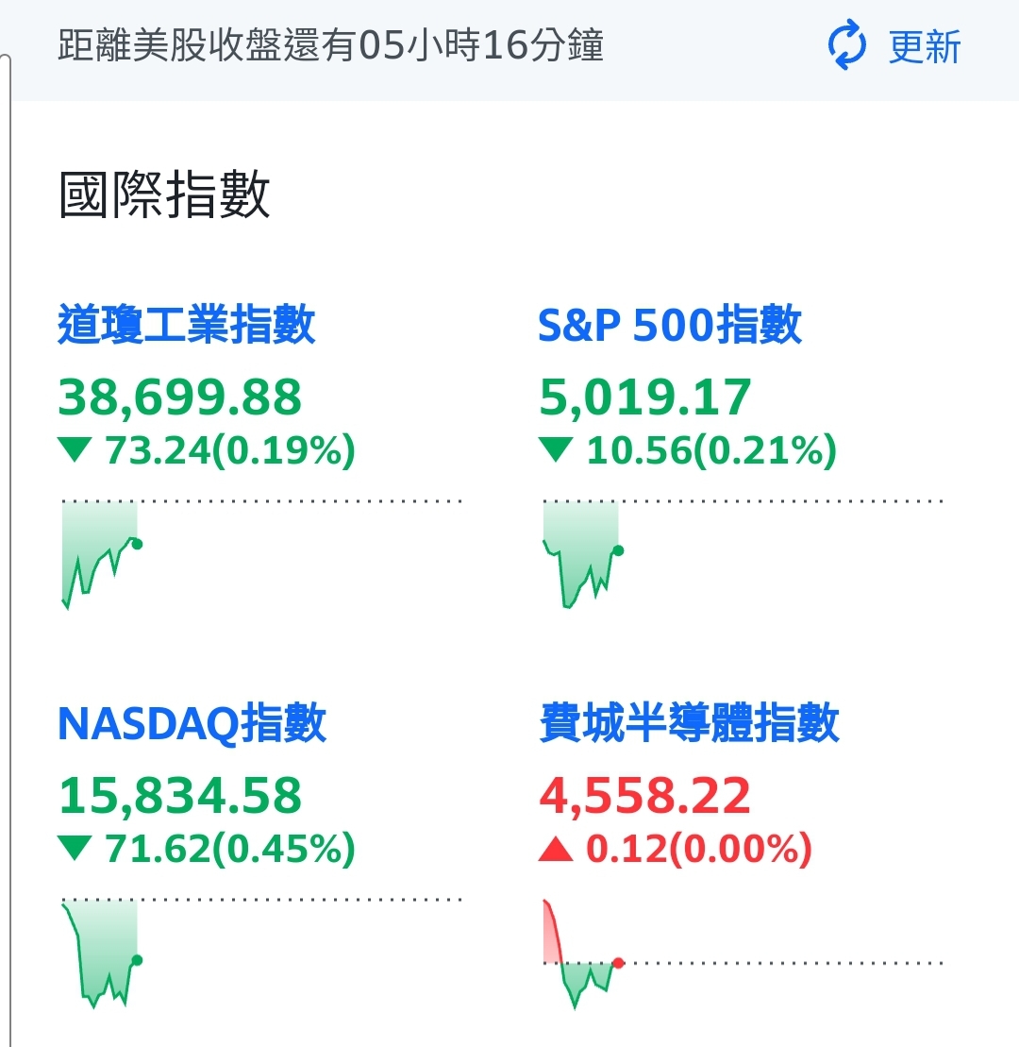1019x1047 pixels.
Task: Open the 道瓊工業指數 index link
Action: point(186,325)
